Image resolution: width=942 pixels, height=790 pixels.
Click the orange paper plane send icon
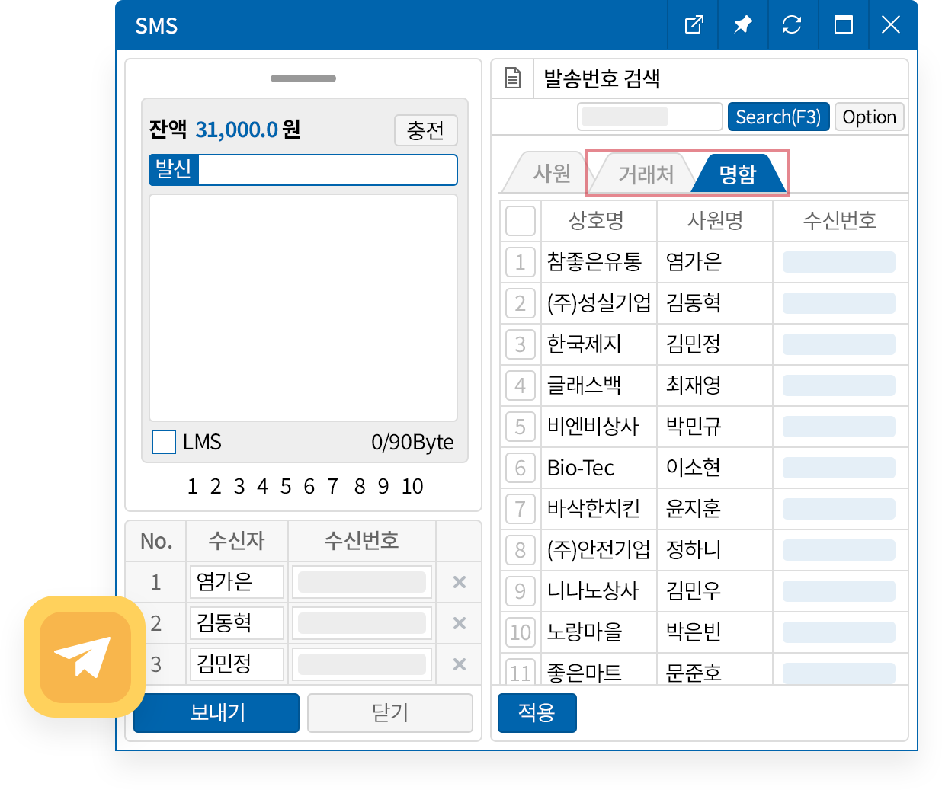pyautogui.click(x=85, y=657)
